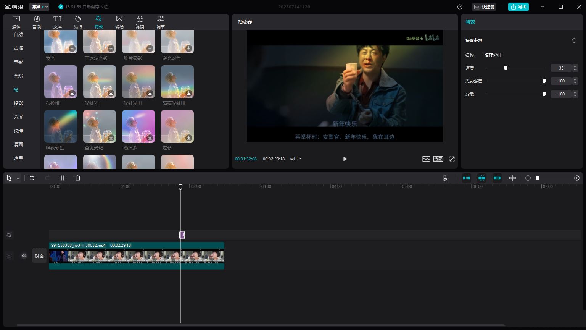Split the clip at playhead
The width and height of the screenshot is (586, 330).
click(x=63, y=178)
